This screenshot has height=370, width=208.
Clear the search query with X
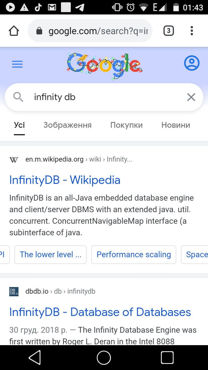(x=191, y=97)
